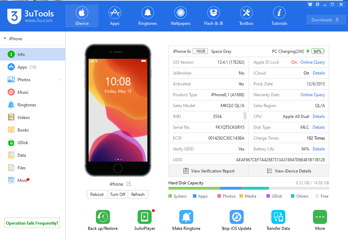
Task: Open the Flash & JB tab
Action: point(214,16)
